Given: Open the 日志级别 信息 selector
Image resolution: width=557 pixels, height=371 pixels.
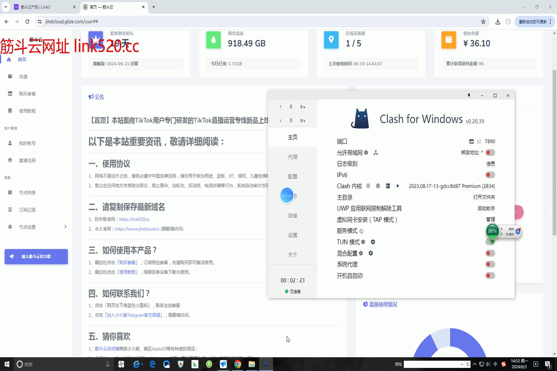Looking at the screenshot, I should 490,164.
